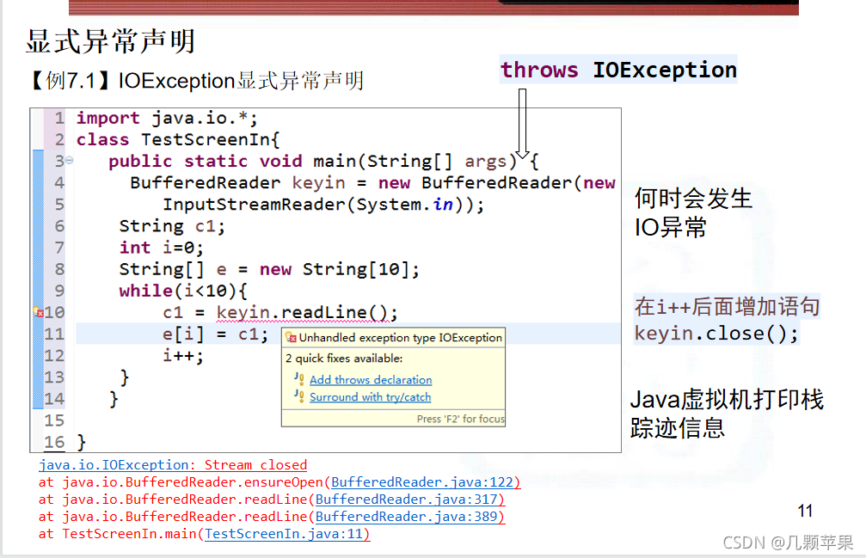The image size is (866, 558).
Task: Click the 'throws IOException' label
Action: click(618, 71)
